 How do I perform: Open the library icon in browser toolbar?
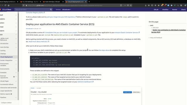click(x=149, y=5)
